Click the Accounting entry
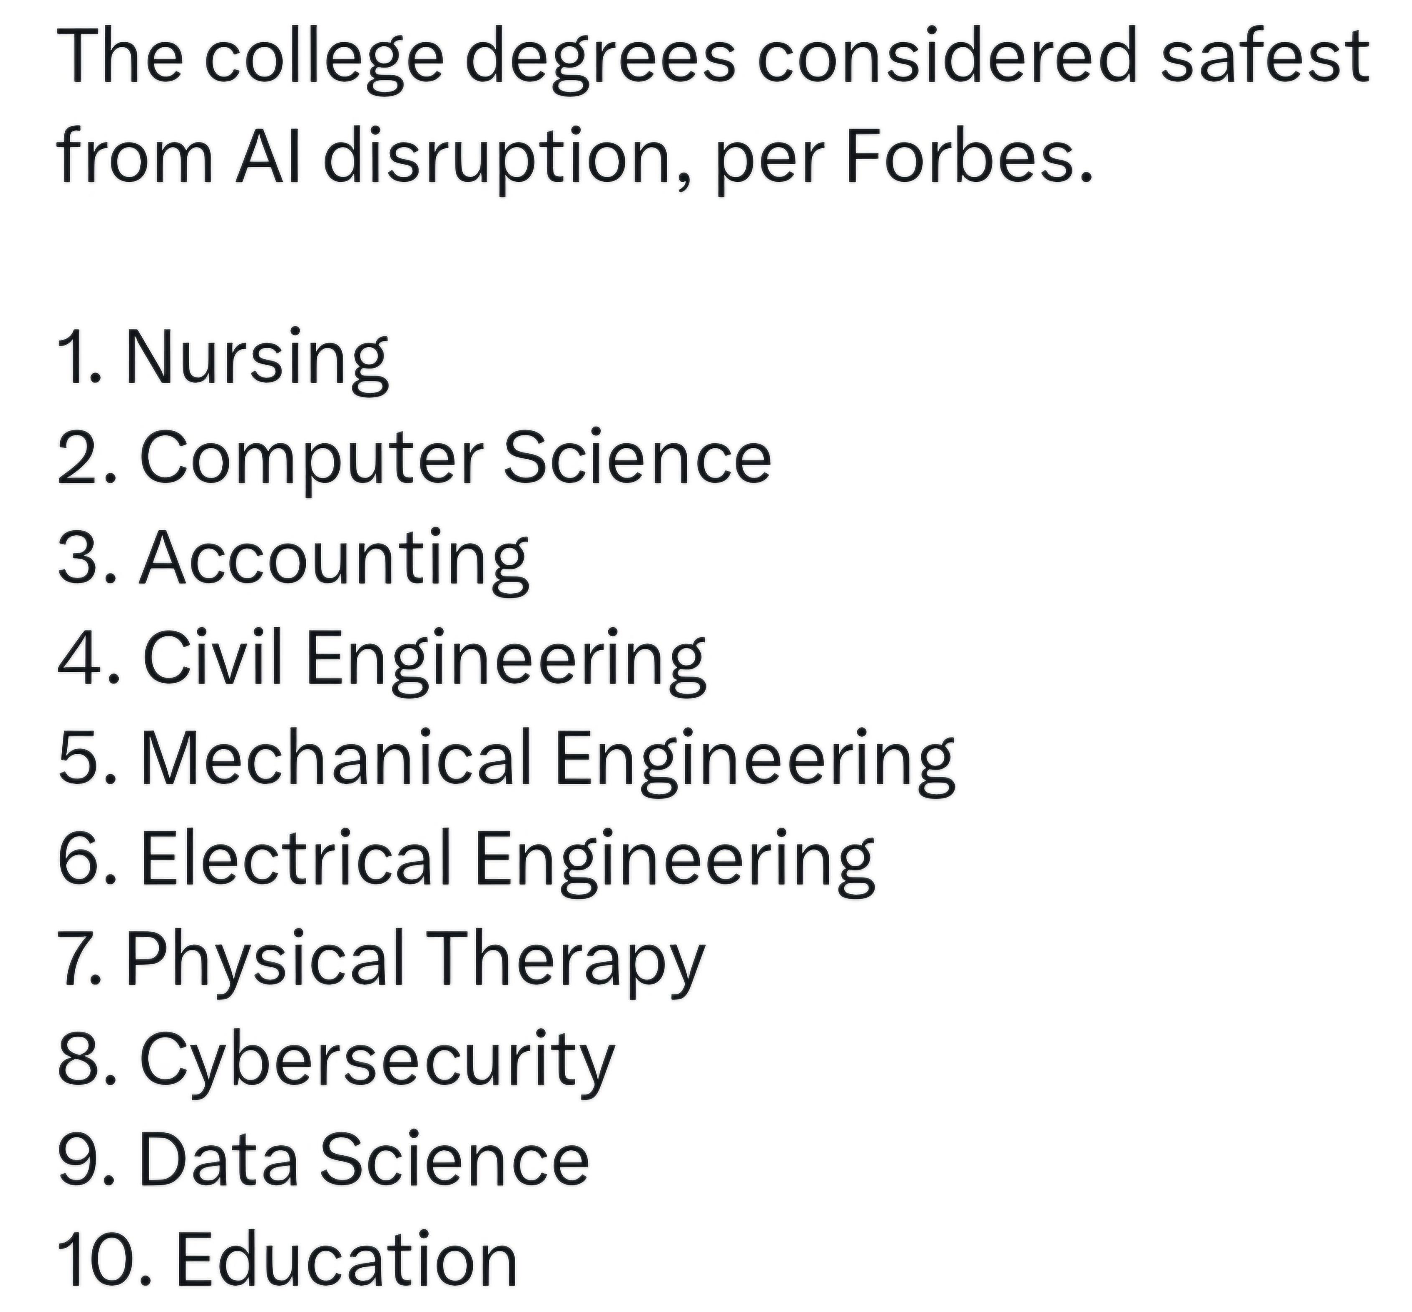Screen dimensions: 1412x1312 [x=293, y=559]
